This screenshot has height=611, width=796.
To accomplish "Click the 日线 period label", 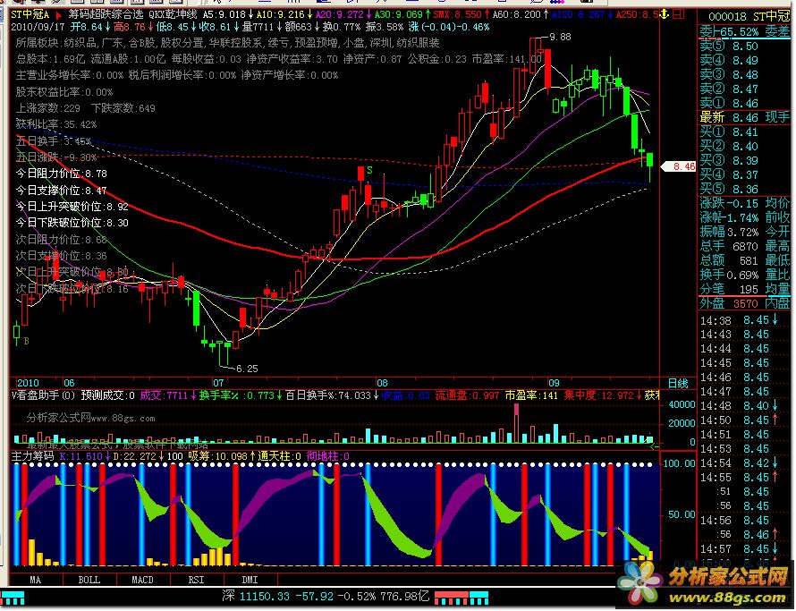I will pyautogui.click(x=678, y=384).
